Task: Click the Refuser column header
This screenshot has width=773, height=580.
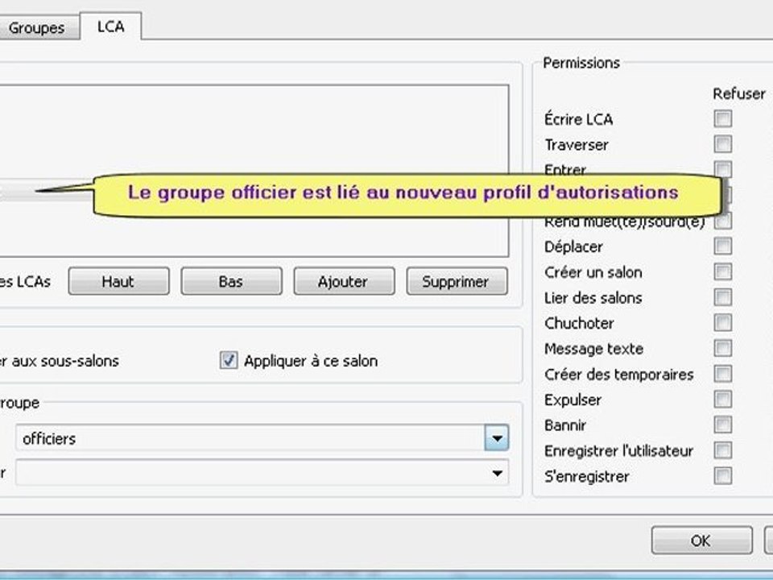Action: [x=739, y=93]
